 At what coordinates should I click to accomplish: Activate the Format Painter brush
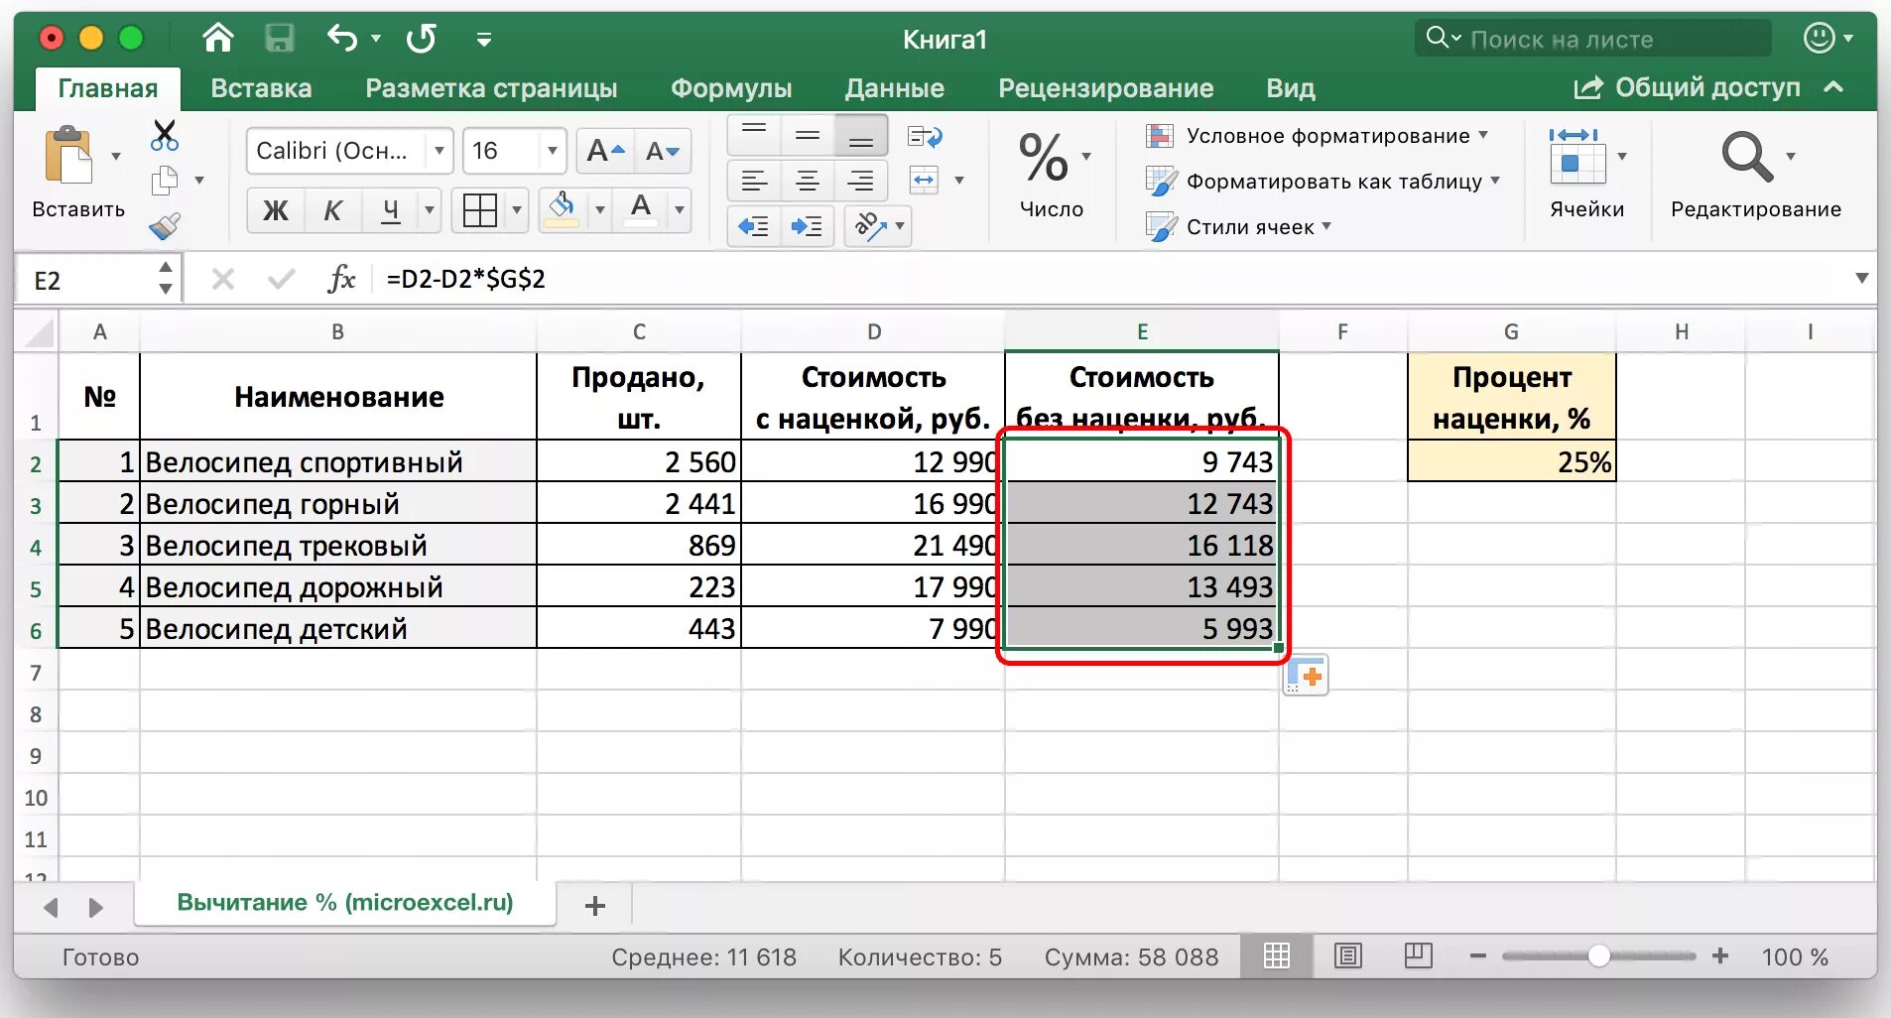click(165, 226)
